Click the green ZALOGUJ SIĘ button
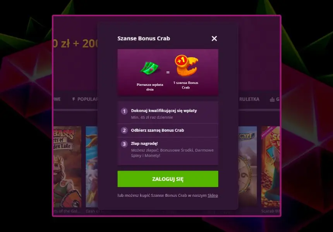Screen dimensions: 333x232 pos(168,179)
